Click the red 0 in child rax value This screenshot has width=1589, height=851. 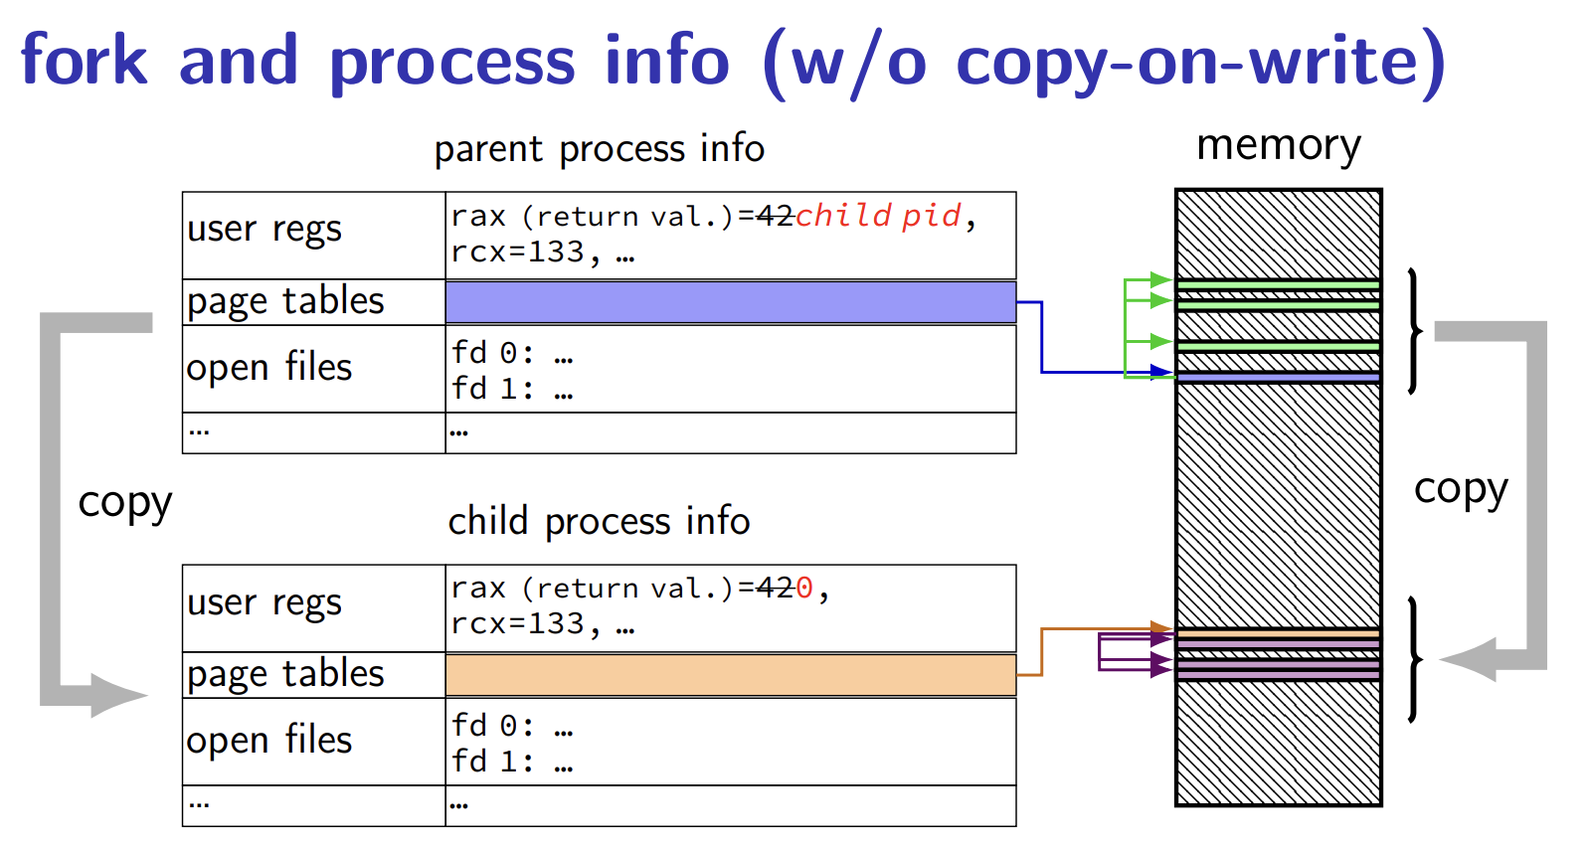(804, 589)
